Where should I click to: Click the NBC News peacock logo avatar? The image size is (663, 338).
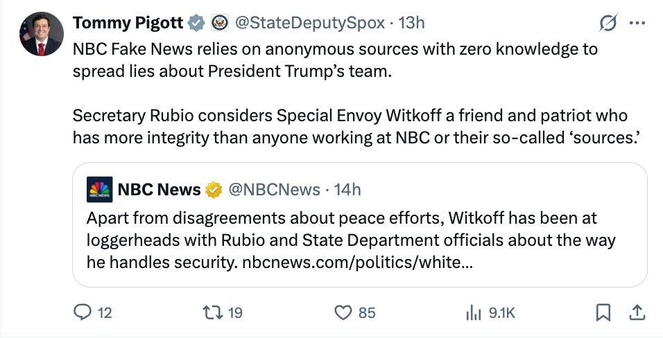(x=99, y=189)
